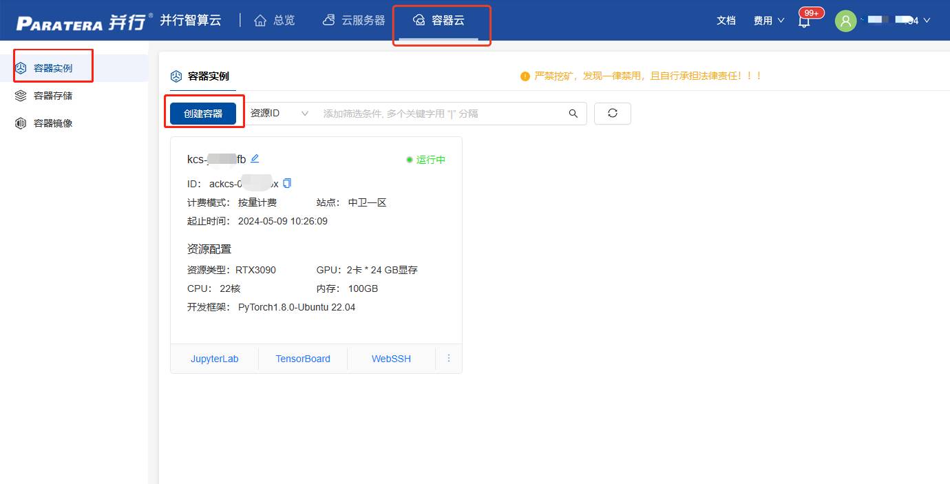This screenshot has width=950, height=484.
Task: Open the 总览 home icon tab
Action: pyautogui.click(x=274, y=21)
